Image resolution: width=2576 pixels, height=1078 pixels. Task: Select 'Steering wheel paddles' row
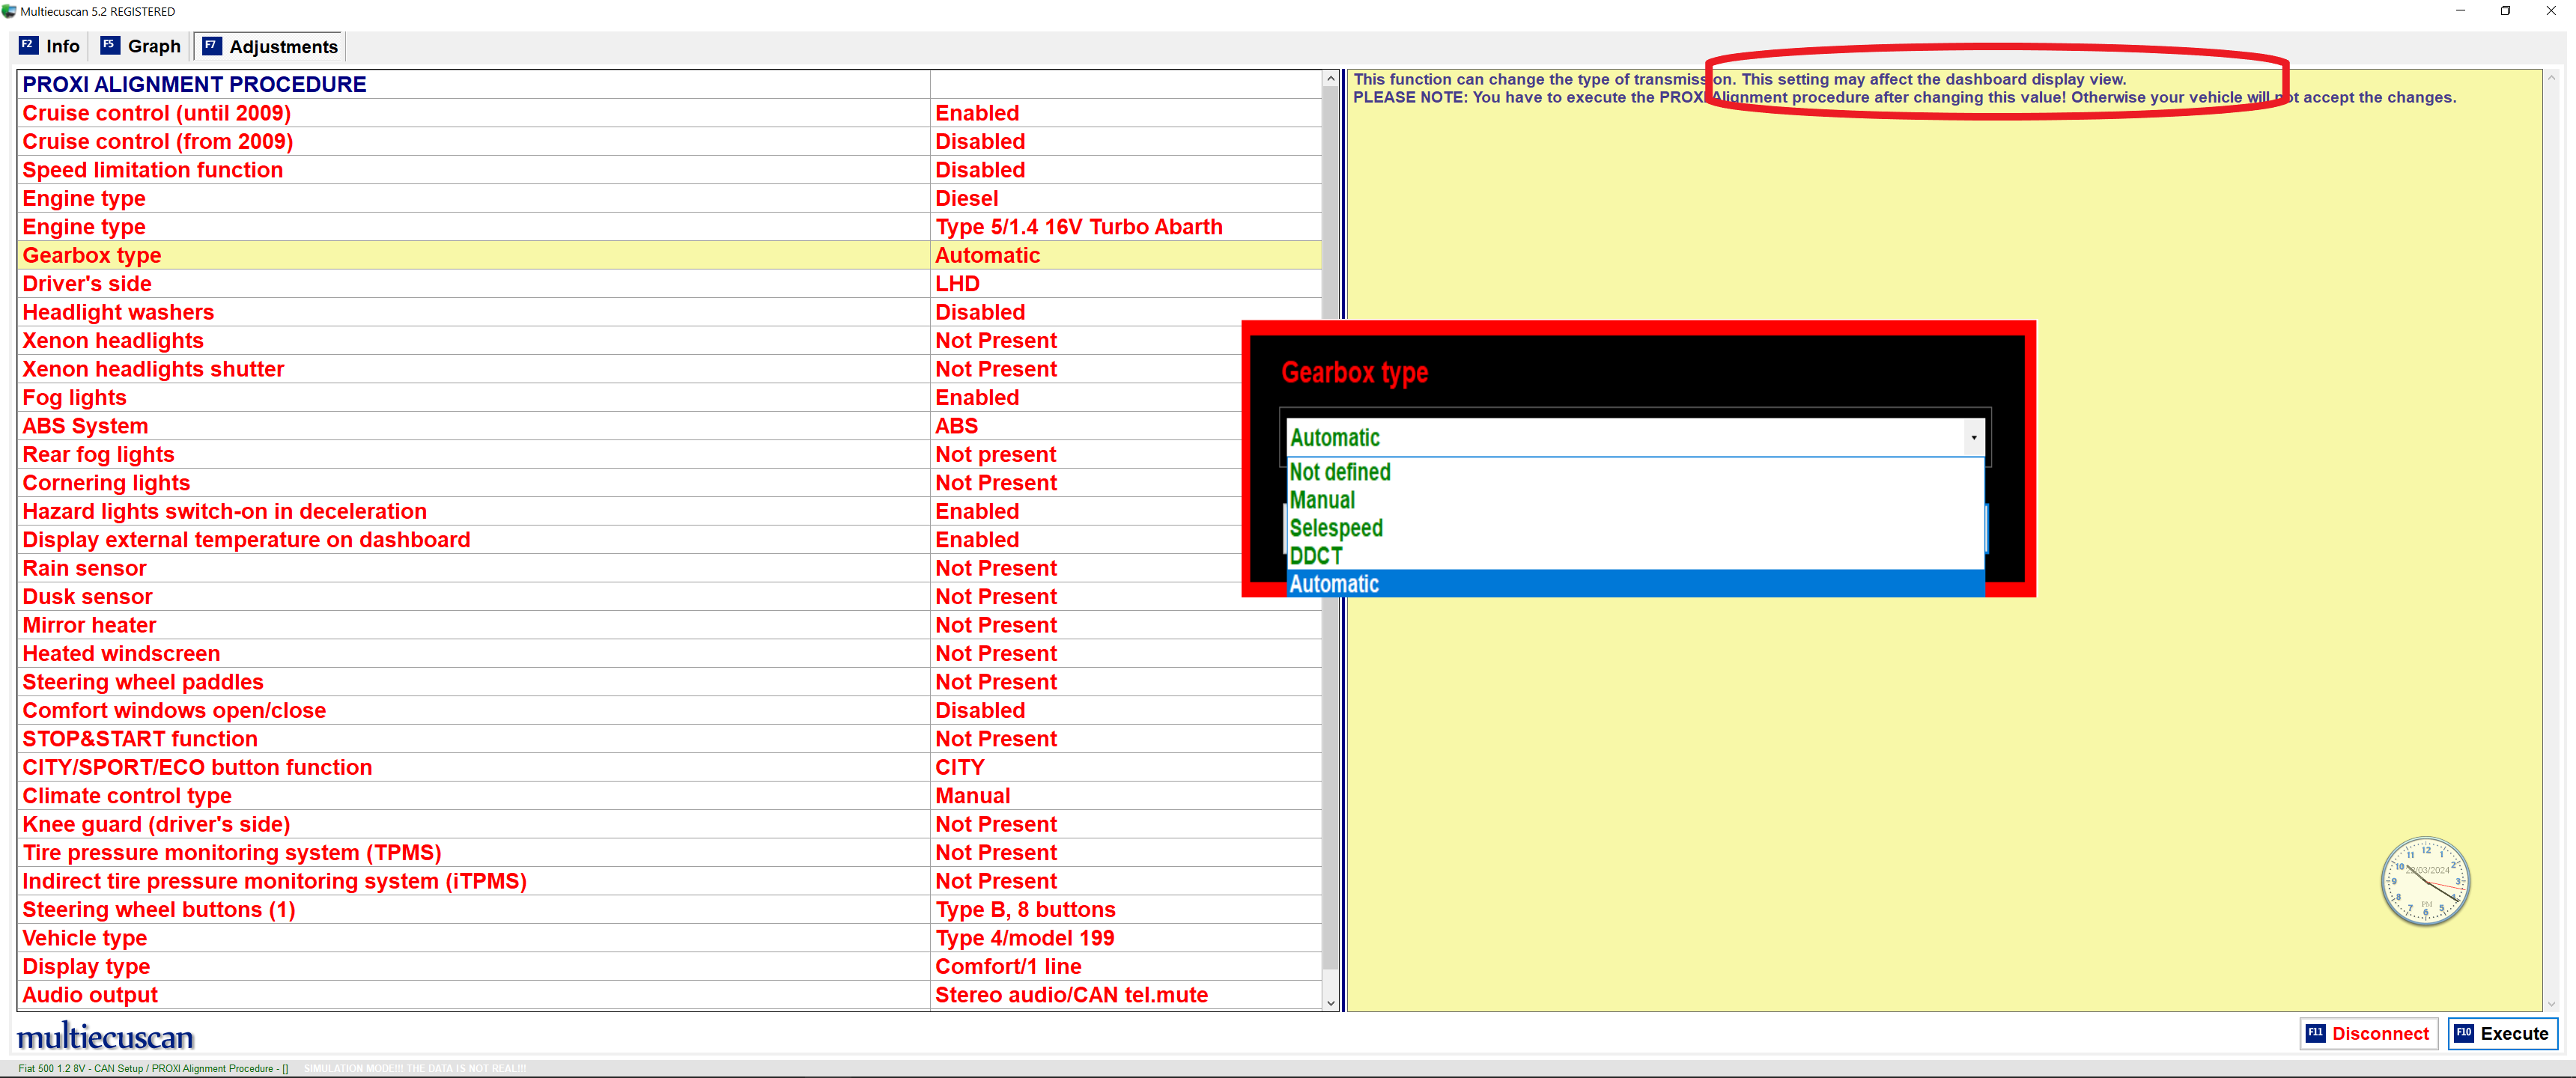coord(669,682)
